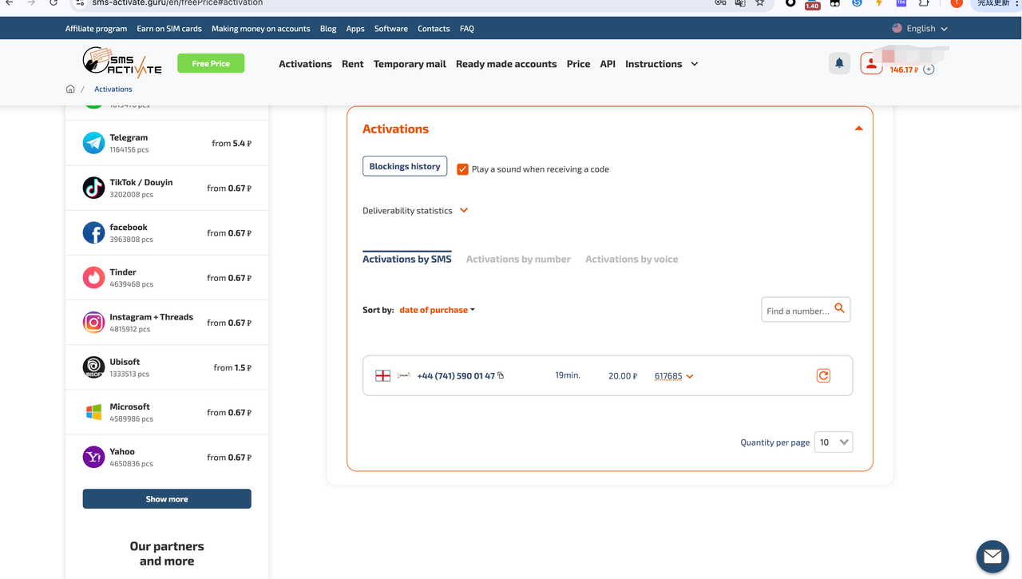Click the Blockings history button

pyautogui.click(x=405, y=166)
